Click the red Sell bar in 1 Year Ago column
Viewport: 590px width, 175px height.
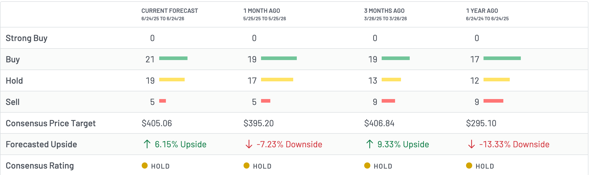pyautogui.click(x=493, y=101)
